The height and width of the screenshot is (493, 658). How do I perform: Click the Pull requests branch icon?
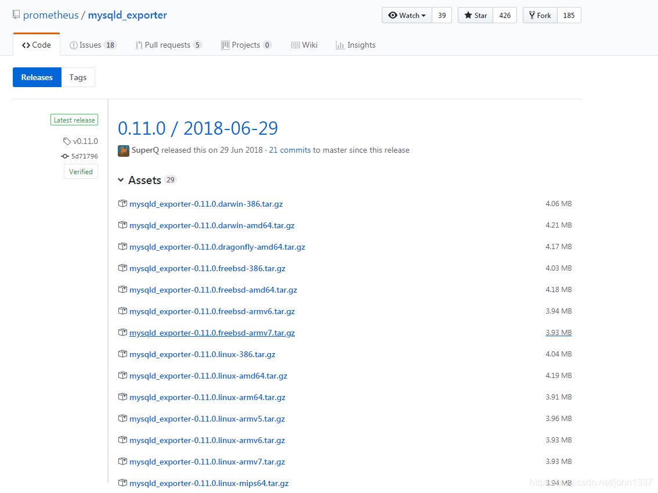139,45
